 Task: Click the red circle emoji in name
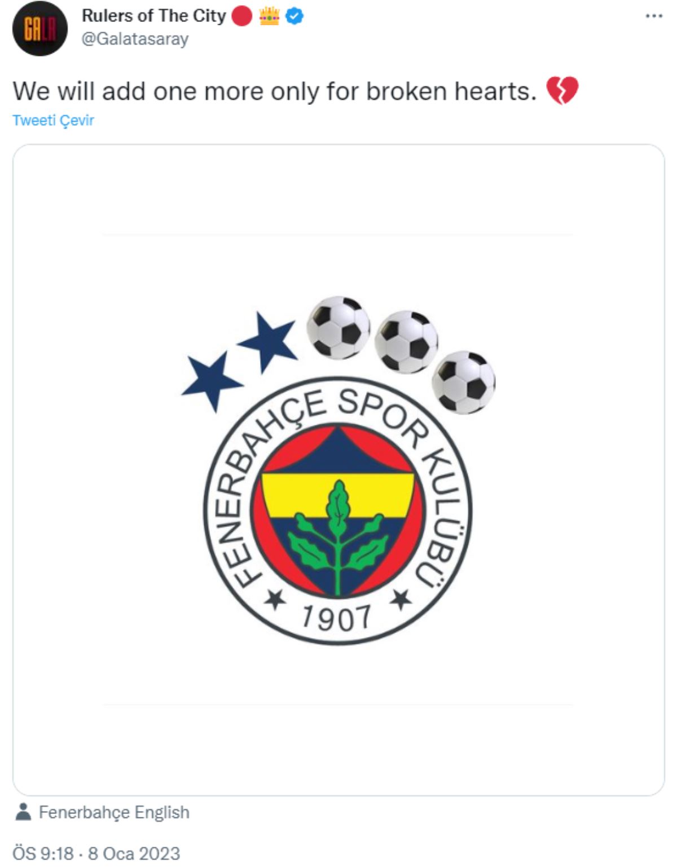tap(241, 16)
